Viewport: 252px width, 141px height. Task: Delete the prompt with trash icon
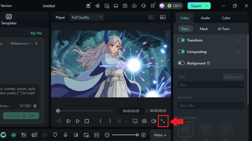click(35, 106)
